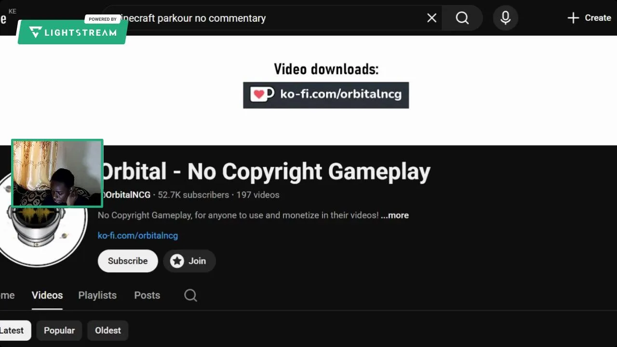Screen dimensions: 617x347
Task: Clear the search box with the X icon
Action: pos(432,18)
